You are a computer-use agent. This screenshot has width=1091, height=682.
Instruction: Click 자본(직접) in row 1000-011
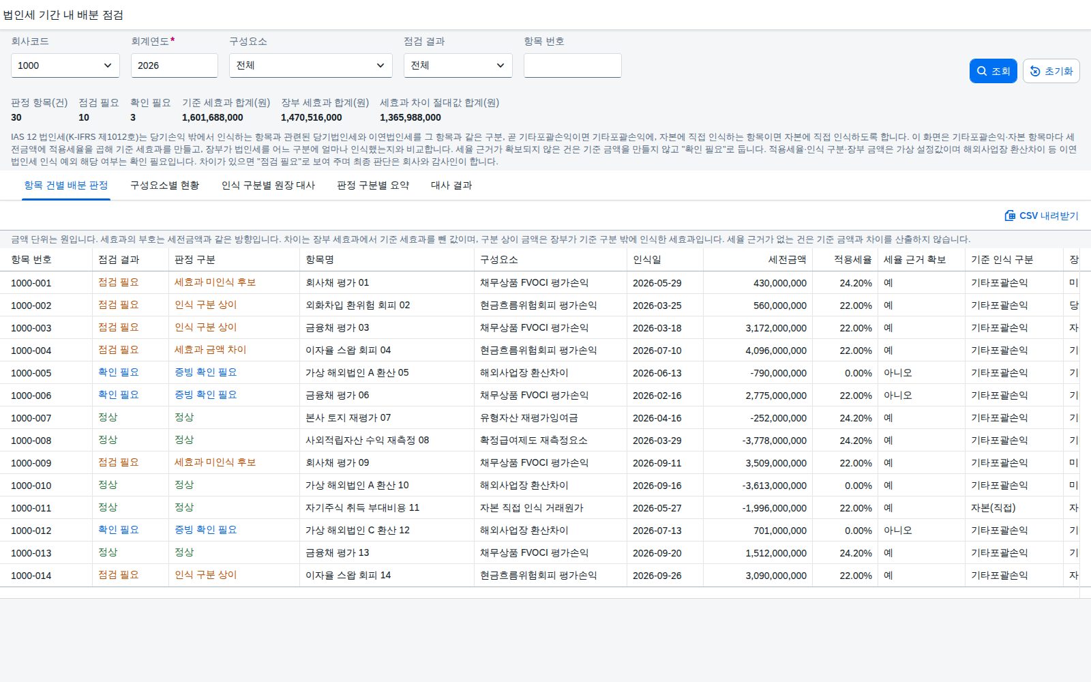(x=993, y=508)
